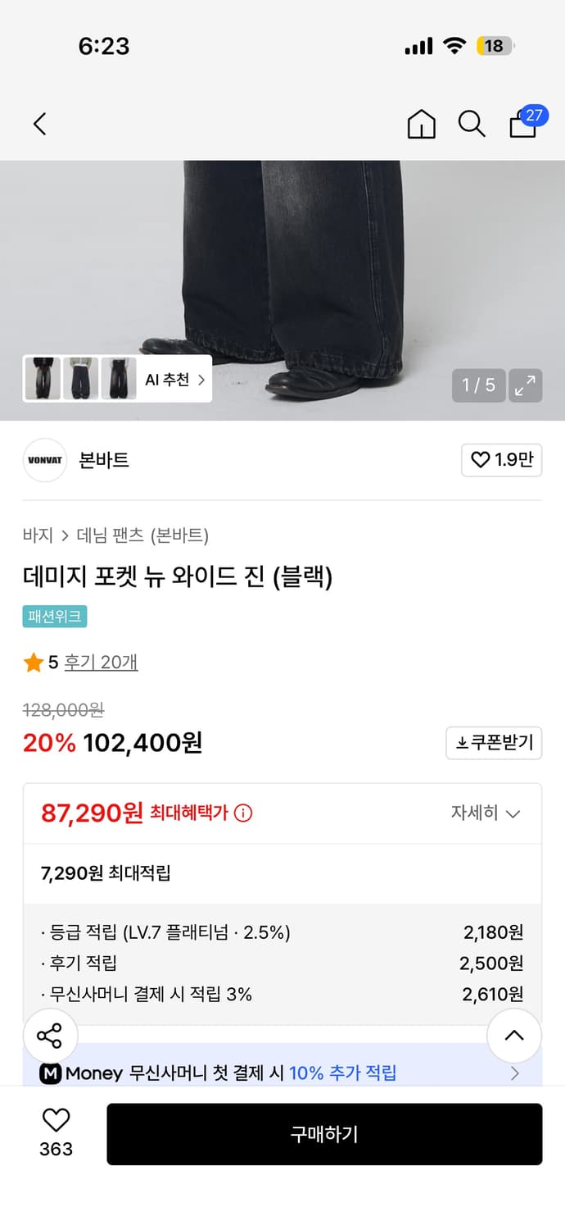Expand the product image to fullscreen
This screenshot has width=565, height=1230.
click(x=525, y=385)
